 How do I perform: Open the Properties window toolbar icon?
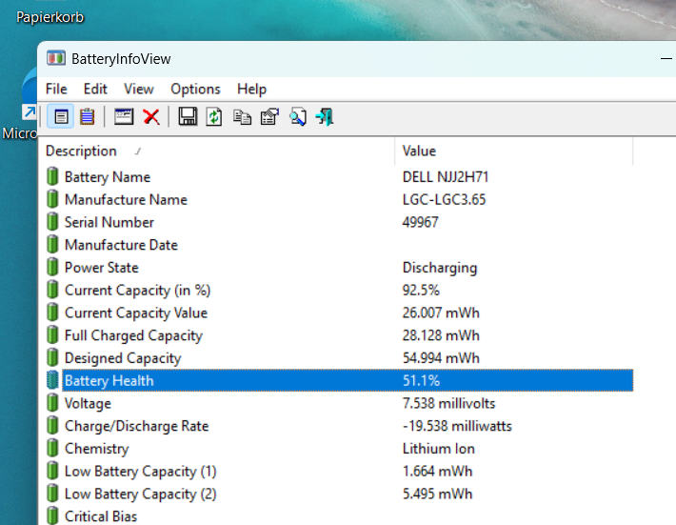coord(124,116)
